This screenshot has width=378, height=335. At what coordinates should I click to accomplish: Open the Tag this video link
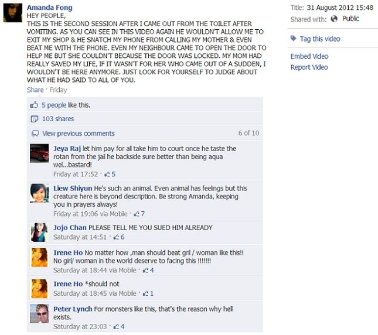[320, 39]
